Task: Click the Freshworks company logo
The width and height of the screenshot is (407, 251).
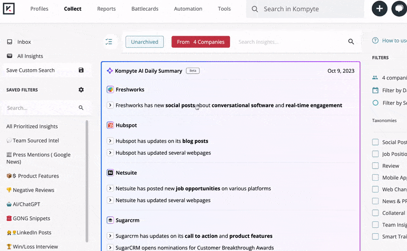Action: click(110, 90)
